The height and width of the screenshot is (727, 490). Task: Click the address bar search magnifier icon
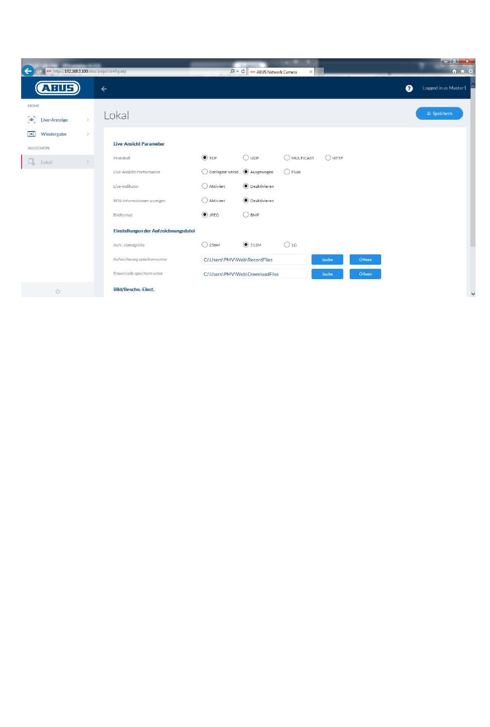[232, 71]
